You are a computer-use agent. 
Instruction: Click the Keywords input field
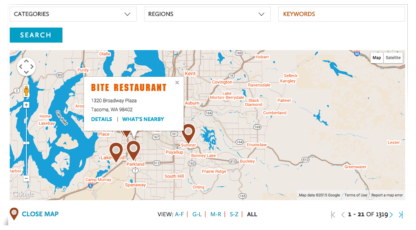click(x=341, y=14)
